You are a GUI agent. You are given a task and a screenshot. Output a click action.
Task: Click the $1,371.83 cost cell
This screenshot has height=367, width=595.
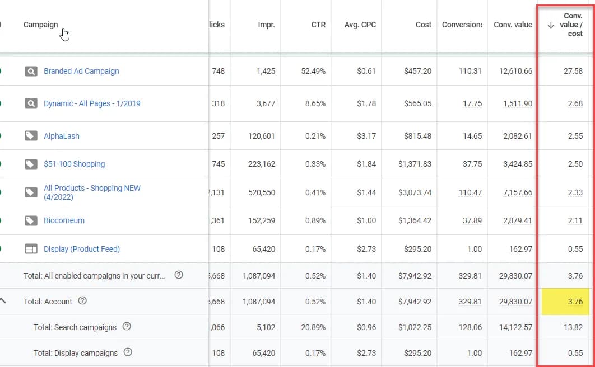tap(415, 164)
